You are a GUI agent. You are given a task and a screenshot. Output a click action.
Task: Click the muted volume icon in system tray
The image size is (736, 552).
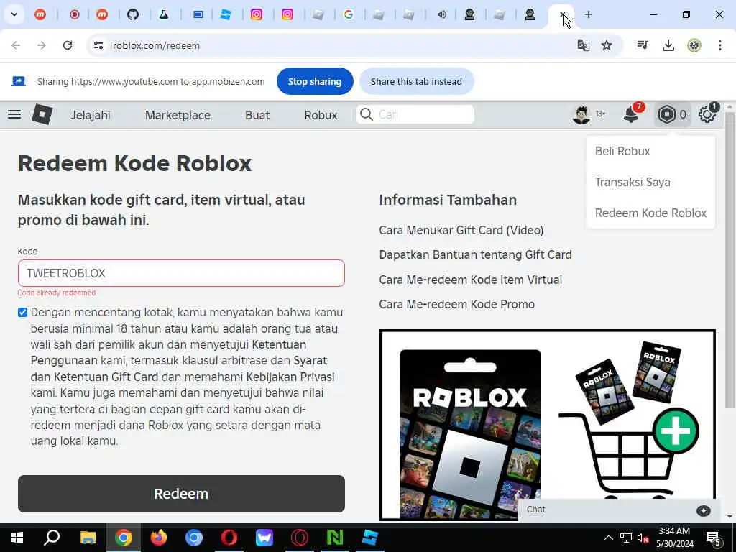[x=643, y=538]
